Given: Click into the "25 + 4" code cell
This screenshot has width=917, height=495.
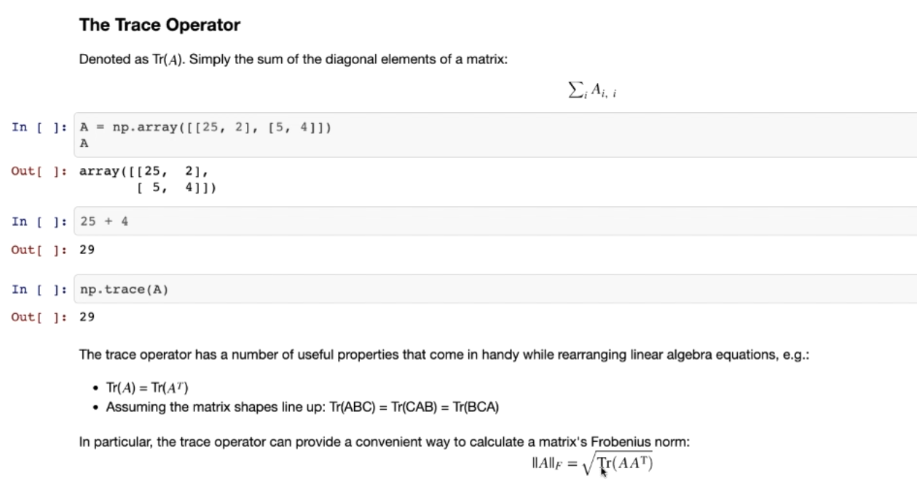Looking at the screenshot, I should (x=437, y=221).
